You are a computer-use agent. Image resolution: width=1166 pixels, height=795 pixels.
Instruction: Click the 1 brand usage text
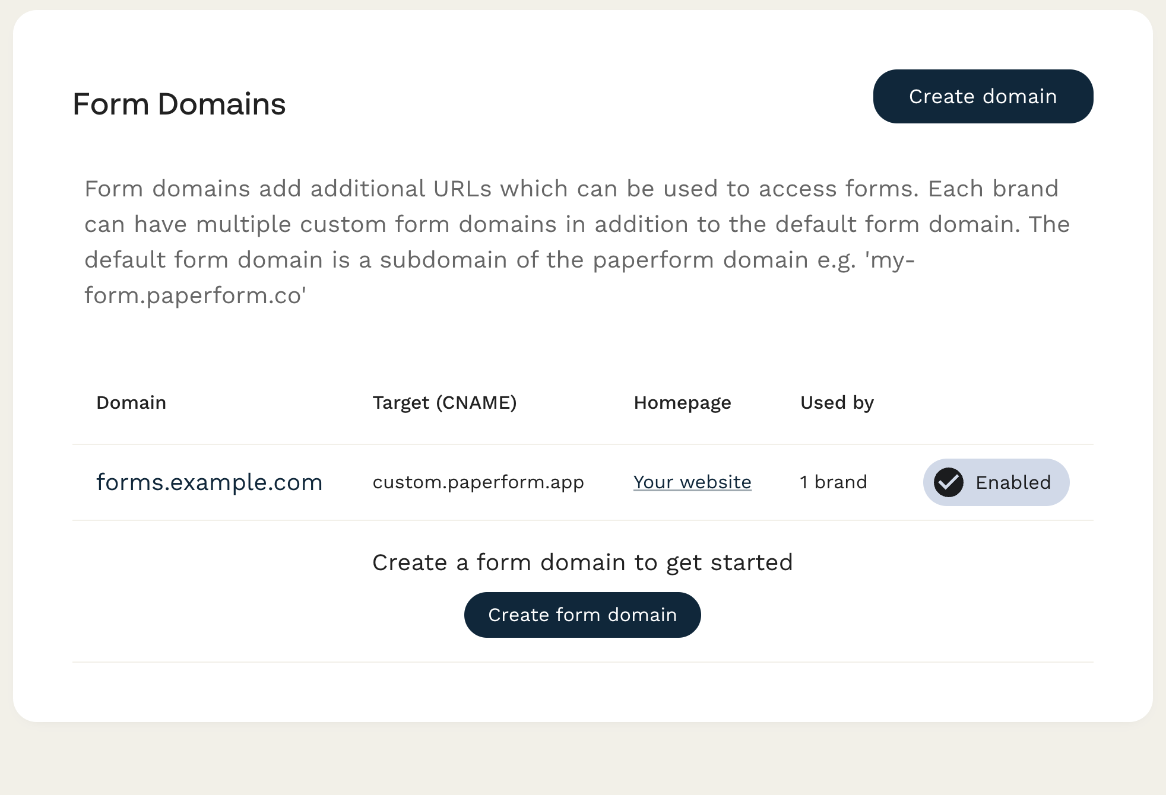tap(833, 482)
